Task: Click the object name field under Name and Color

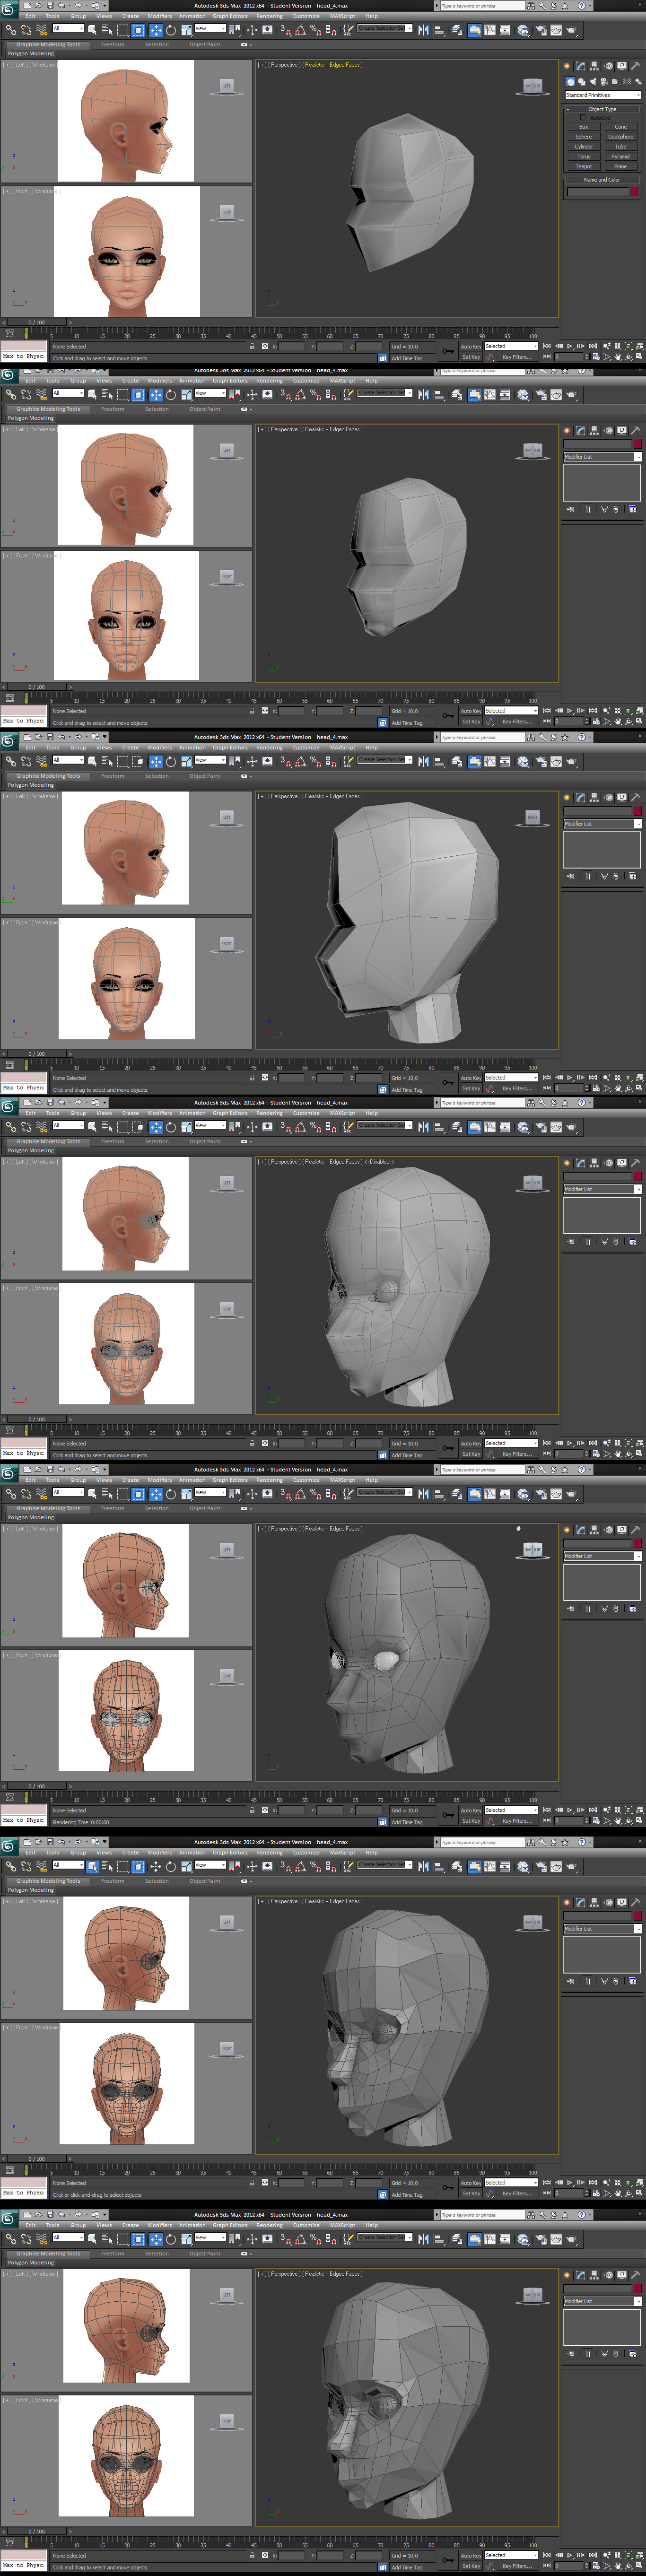Action: 598,192
